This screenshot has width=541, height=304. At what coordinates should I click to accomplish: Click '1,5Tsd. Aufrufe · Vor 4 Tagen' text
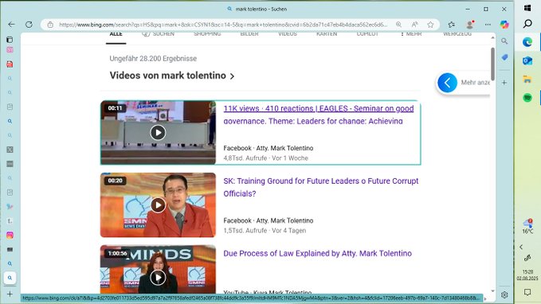click(x=265, y=231)
